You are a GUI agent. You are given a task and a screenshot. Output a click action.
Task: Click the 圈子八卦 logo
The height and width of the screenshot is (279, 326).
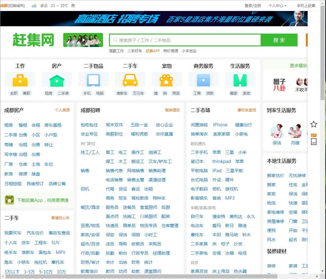click(280, 85)
